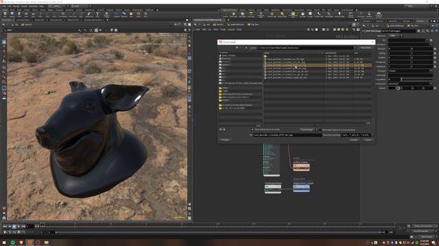Click the Switcher shelf tool
The image size is (439, 246).
(369, 14)
